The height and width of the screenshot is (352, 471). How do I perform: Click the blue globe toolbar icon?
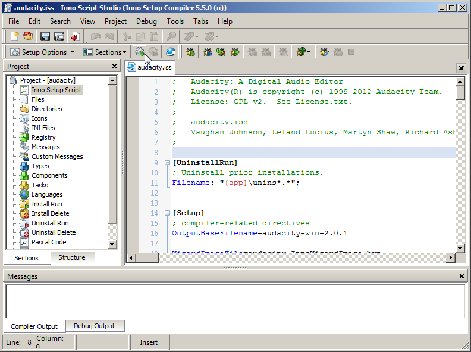coord(171,52)
